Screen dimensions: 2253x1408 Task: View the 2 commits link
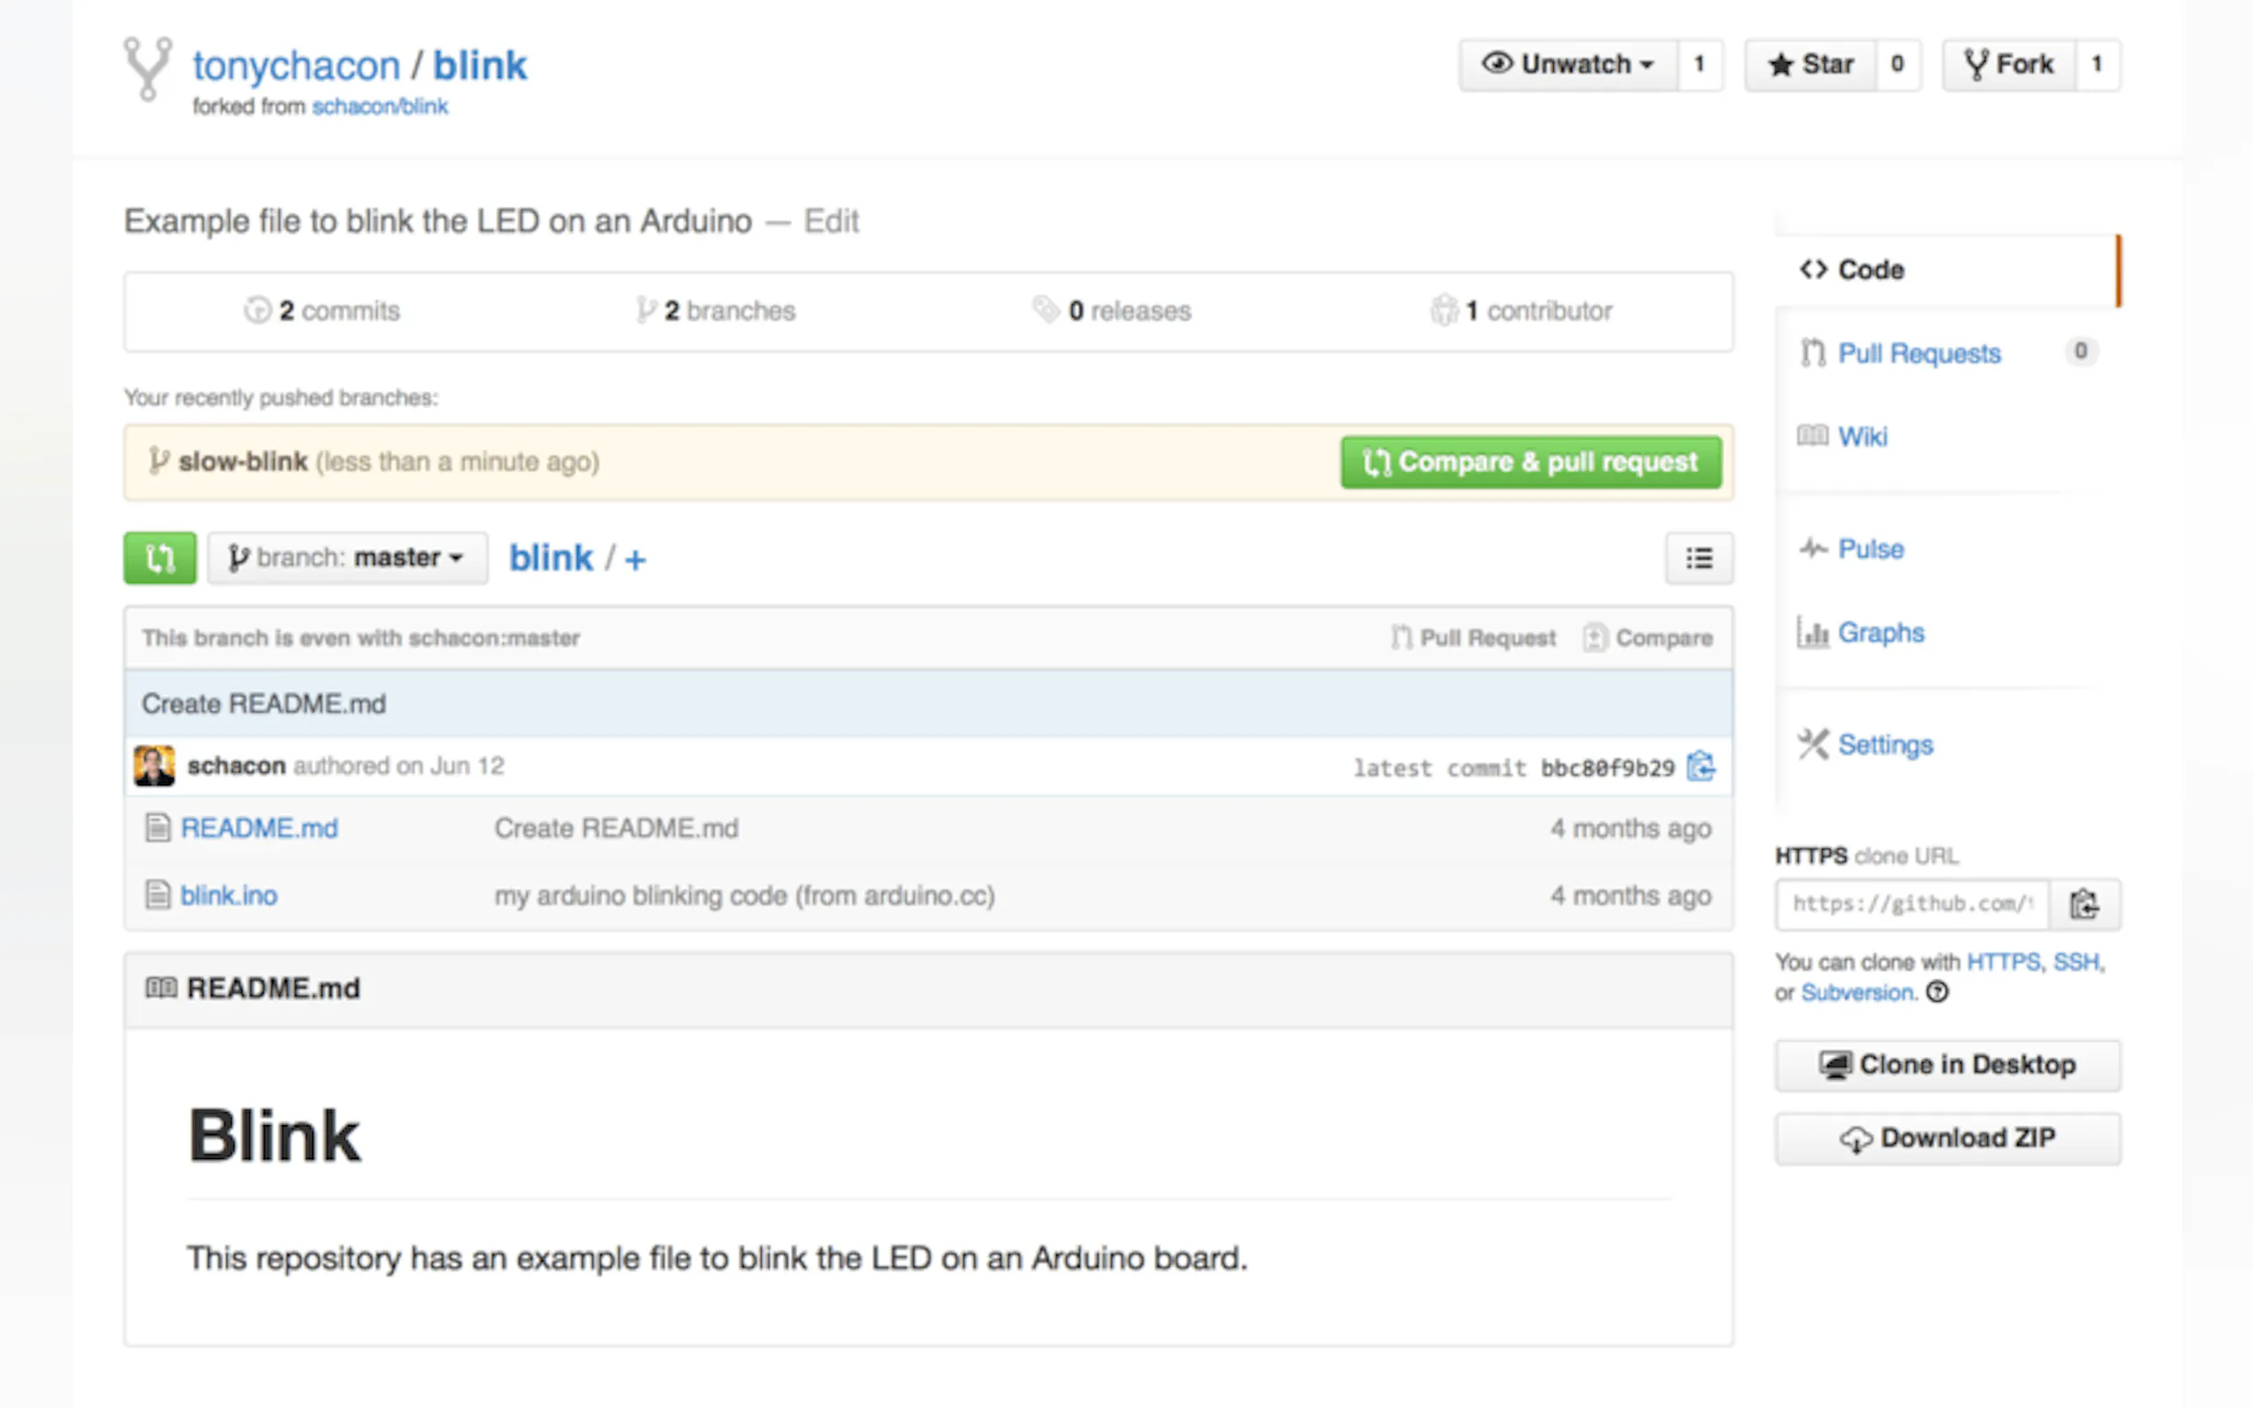point(322,311)
